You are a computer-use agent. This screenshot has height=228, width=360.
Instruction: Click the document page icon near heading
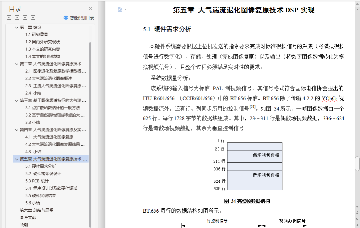[120, 9]
